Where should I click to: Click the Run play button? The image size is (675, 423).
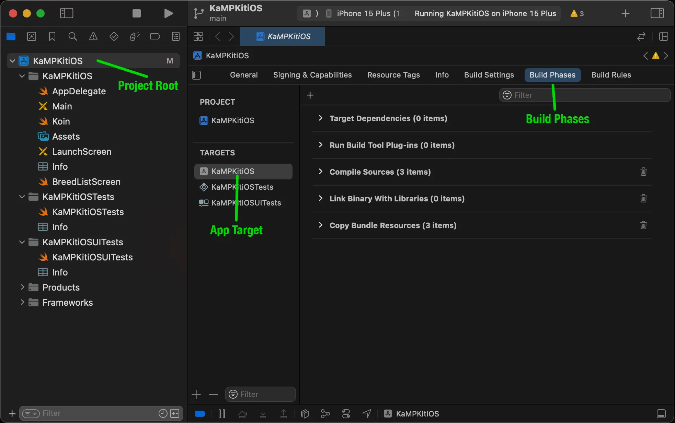pyautogui.click(x=168, y=13)
